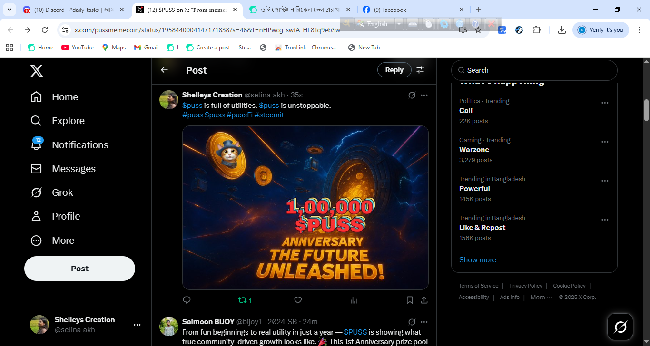Switch to the Facebook tab

coord(414,10)
